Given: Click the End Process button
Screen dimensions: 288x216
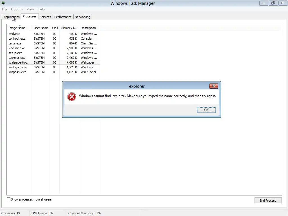Looking at the screenshot, I should tap(268, 201).
